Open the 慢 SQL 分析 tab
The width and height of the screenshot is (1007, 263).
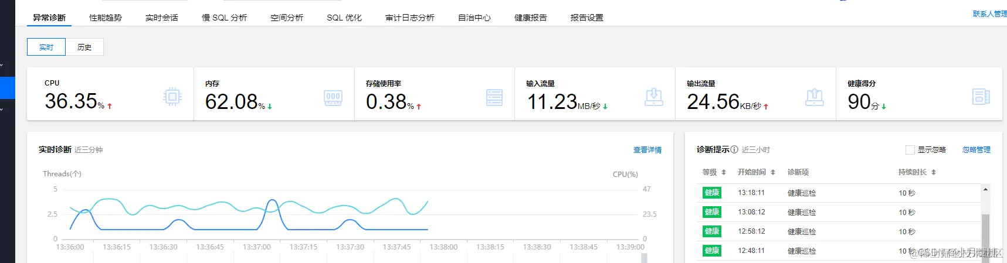point(225,18)
